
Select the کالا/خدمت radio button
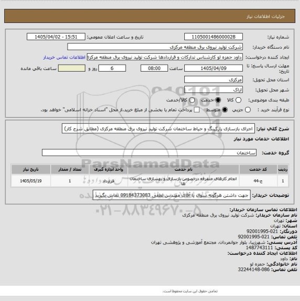pos(192,100)
